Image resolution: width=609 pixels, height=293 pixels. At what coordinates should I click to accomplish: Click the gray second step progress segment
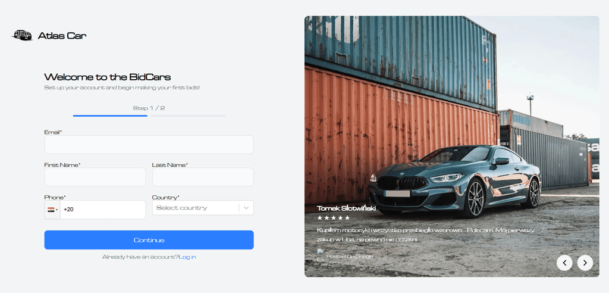pyautogui.click(x=188, y=116)
